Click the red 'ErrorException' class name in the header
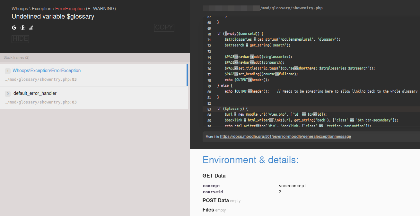420x216 pixels. tap(70, 9)
